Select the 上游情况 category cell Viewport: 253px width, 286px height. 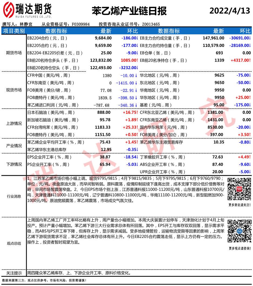pos(14,123)
